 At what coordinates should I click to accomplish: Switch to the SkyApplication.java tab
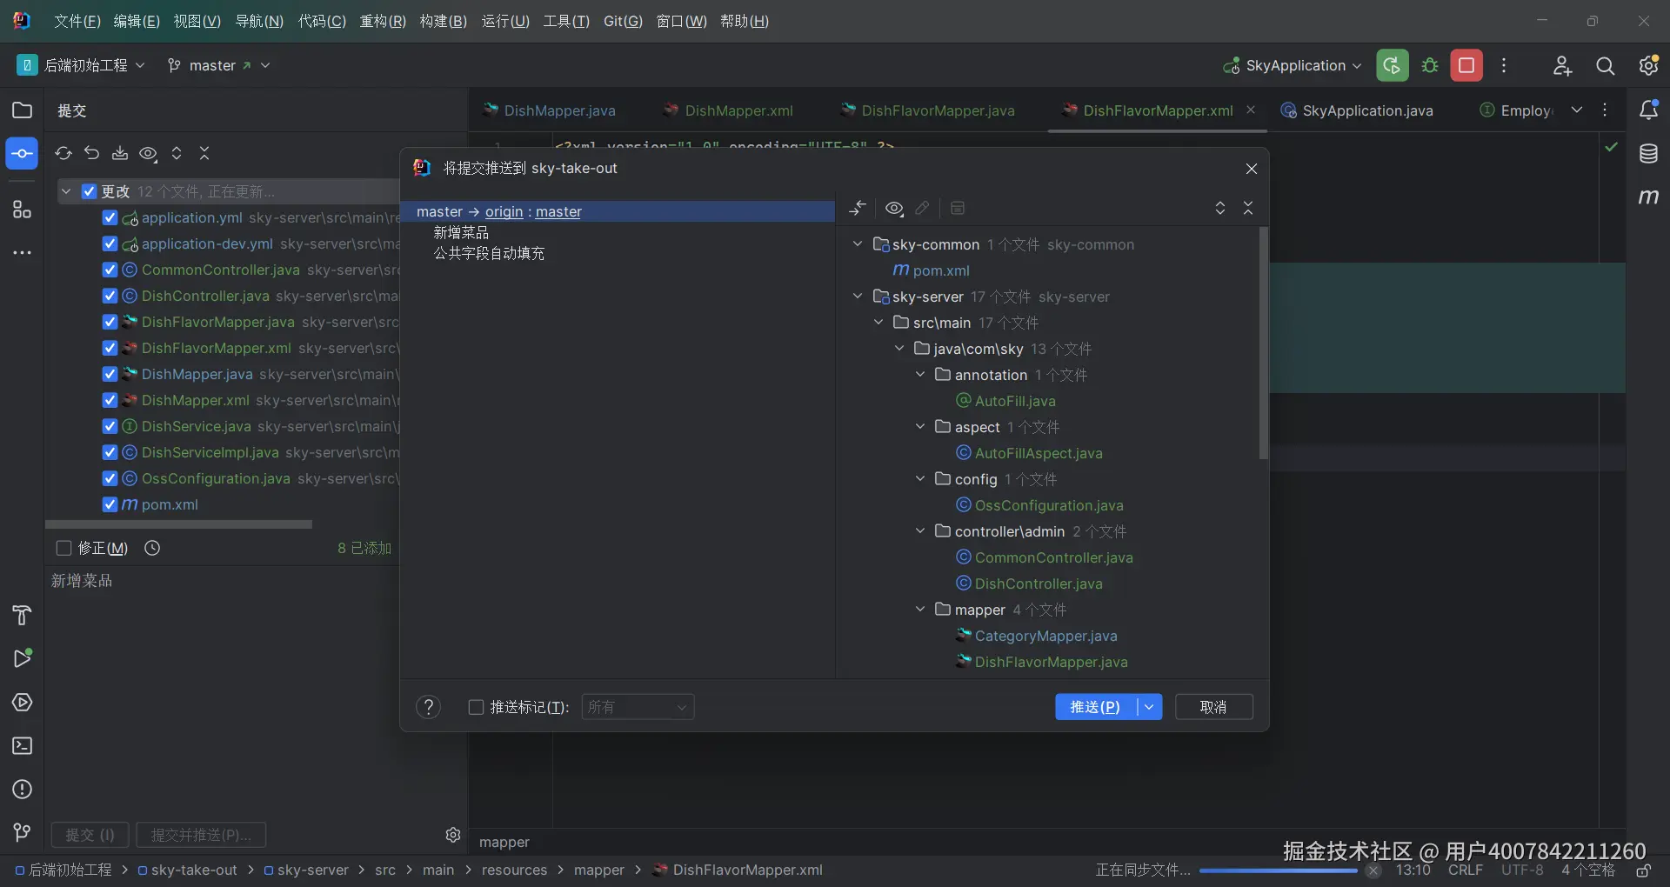(x=1358, y=110)
